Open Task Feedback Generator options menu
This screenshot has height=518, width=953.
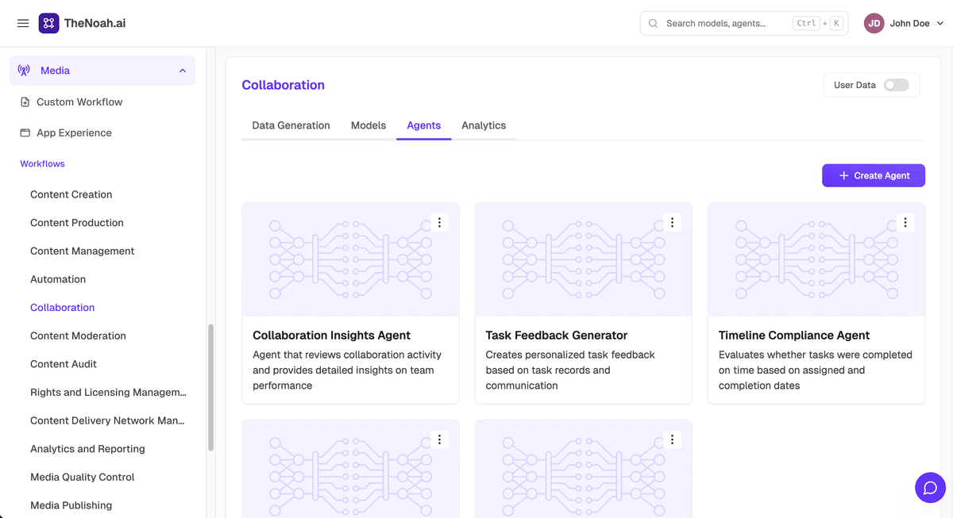point(672,223)
